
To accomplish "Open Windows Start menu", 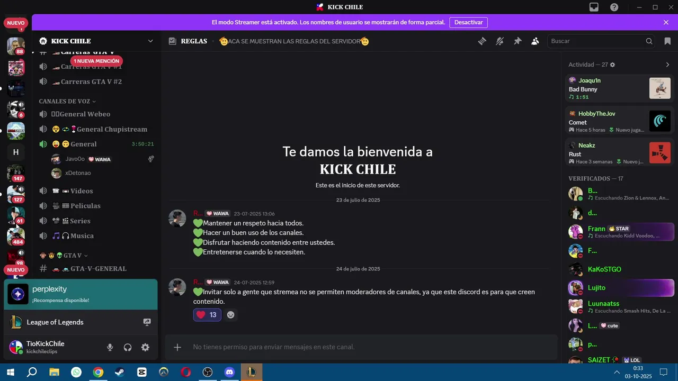I will pyautogui.click(x=11, y=373).
